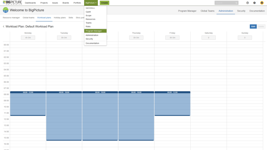
Task: Click the green Create button
Action: pyautogui.click(x=104, y=3)
